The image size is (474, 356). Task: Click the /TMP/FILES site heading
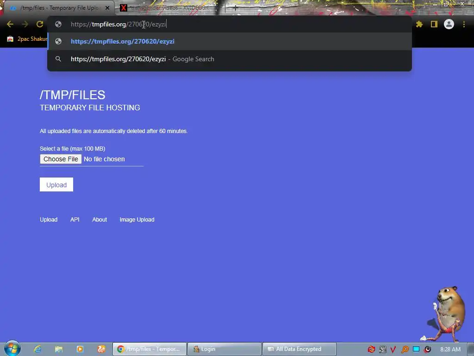coord(73,95)
